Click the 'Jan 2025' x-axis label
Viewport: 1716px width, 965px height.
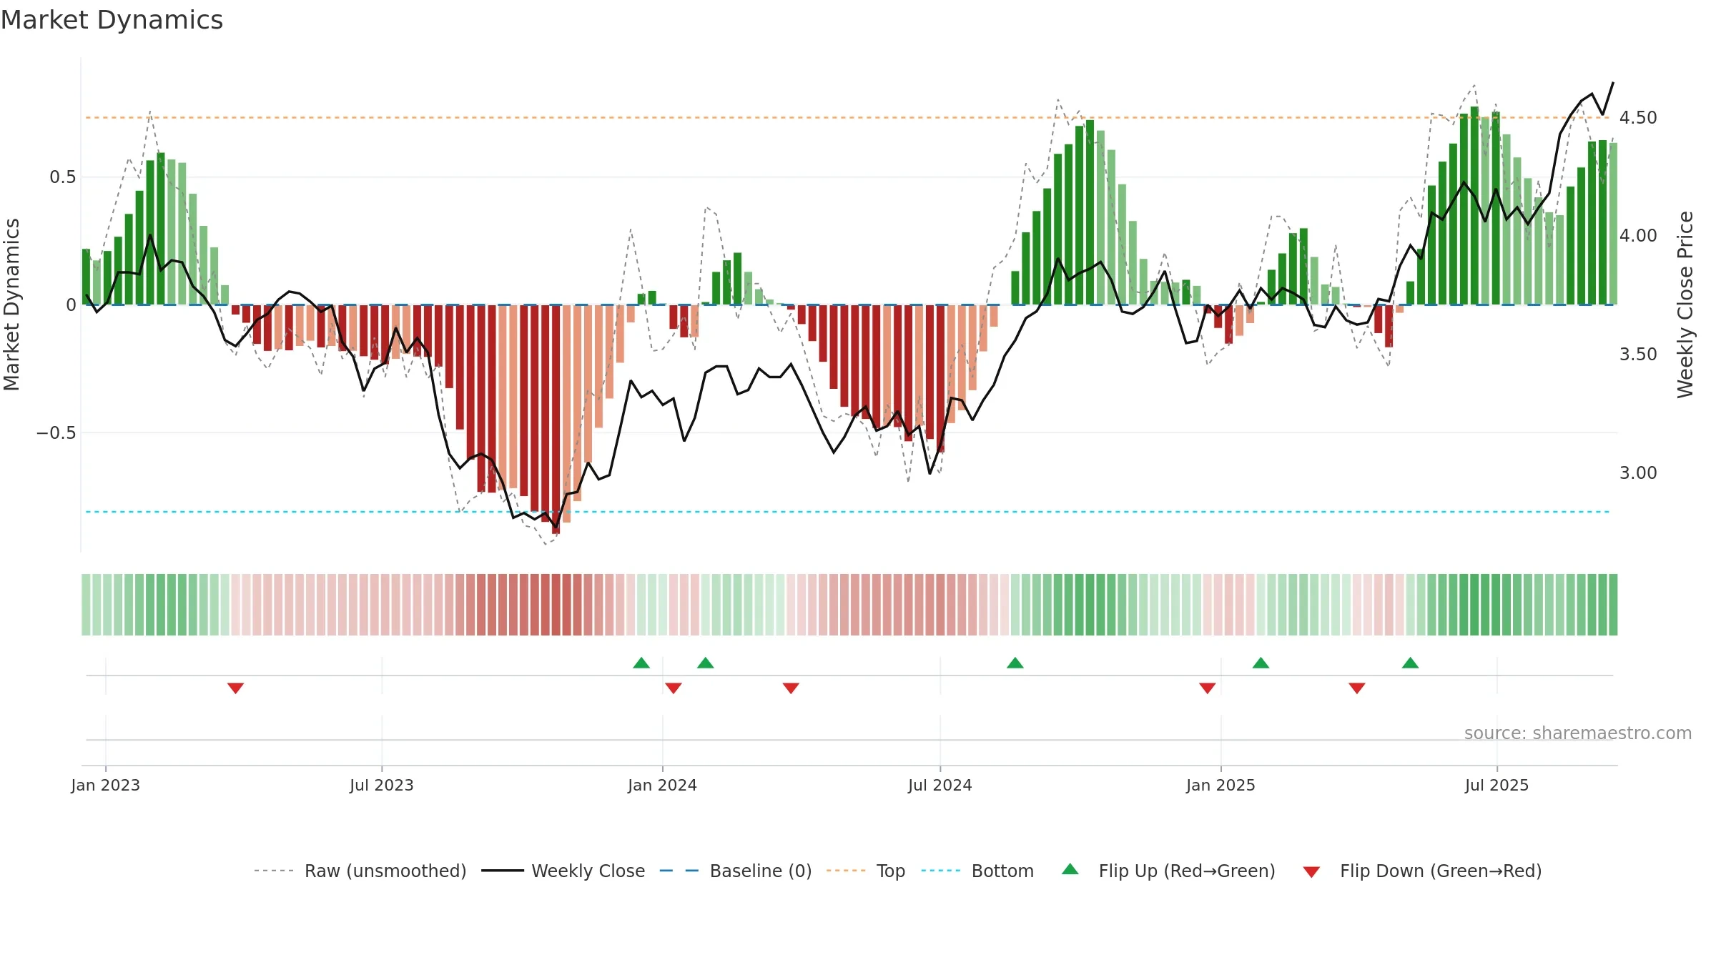tap(1221, 785)
